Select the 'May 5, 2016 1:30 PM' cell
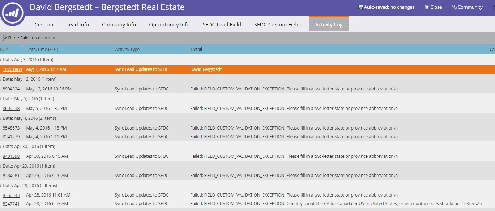Viewport: 495px width, 211px height. click(46, 109)
